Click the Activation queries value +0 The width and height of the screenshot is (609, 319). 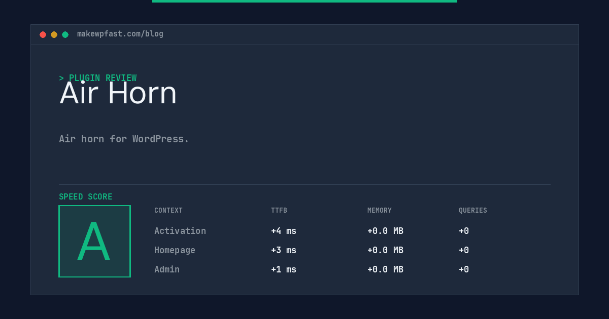click(464, 231)
